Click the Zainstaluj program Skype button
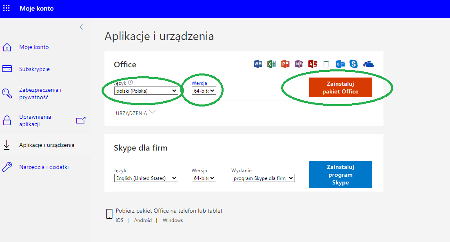Viewport: 450px width, 242px height. click(x=340, y=175)
